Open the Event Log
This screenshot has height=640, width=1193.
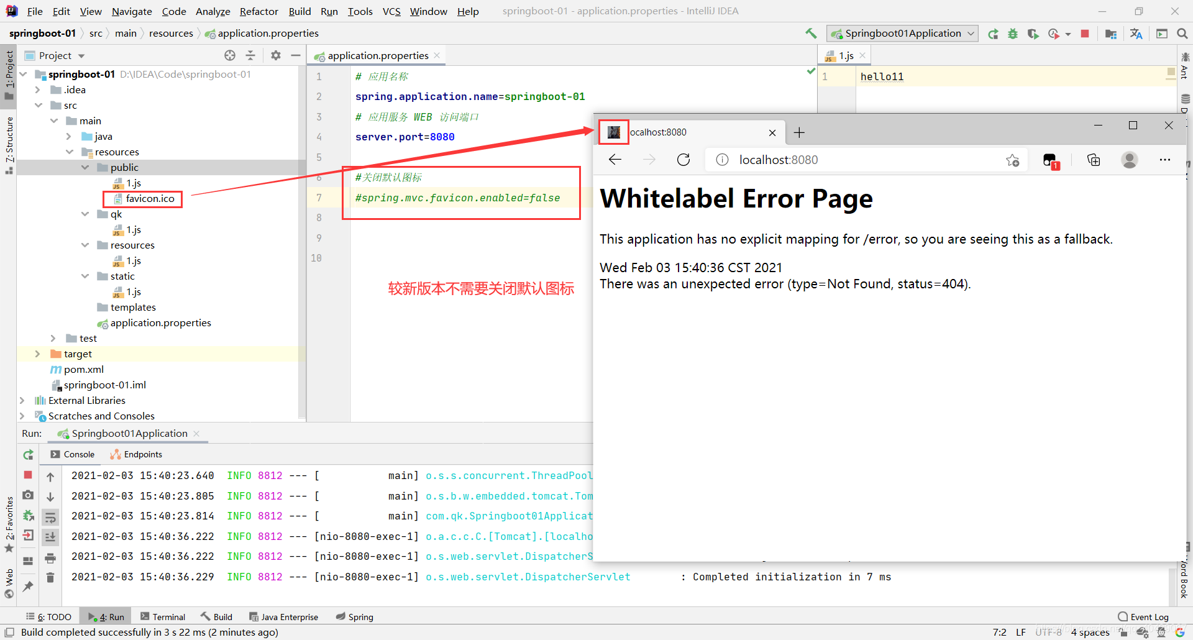[x=1143, y=616]
